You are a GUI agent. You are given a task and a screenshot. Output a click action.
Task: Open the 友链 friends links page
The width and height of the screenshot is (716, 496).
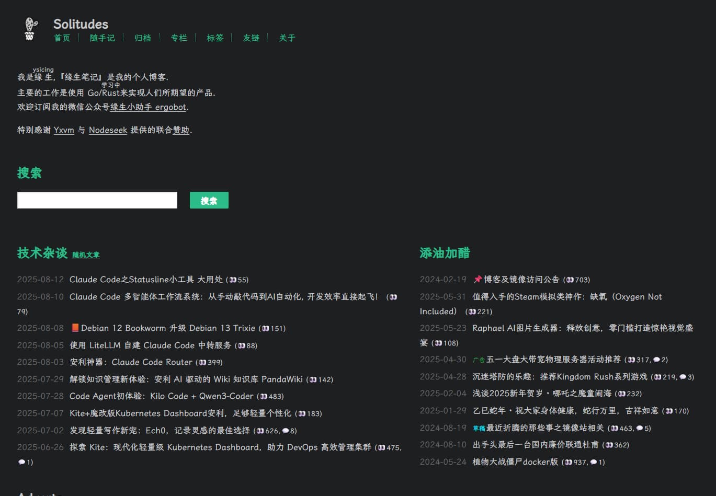click(251, 38)
